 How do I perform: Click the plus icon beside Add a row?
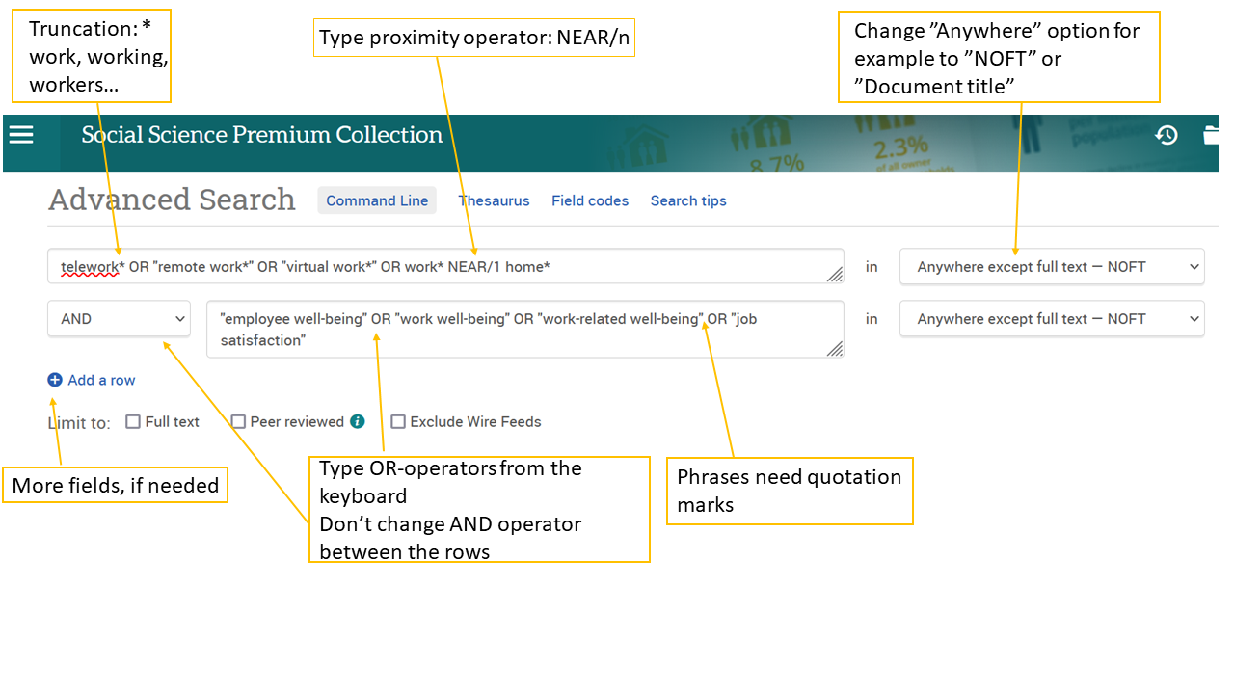click(x=55, y=380)
